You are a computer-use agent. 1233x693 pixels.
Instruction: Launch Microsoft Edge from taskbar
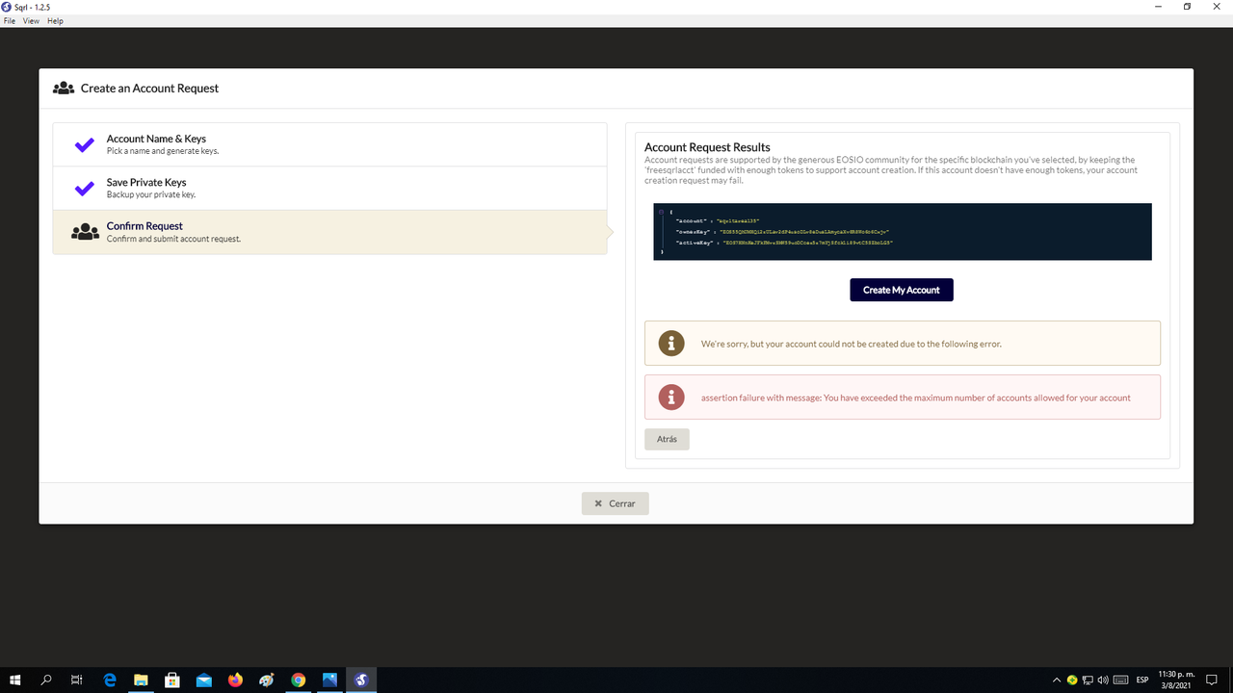coord(110,680)
